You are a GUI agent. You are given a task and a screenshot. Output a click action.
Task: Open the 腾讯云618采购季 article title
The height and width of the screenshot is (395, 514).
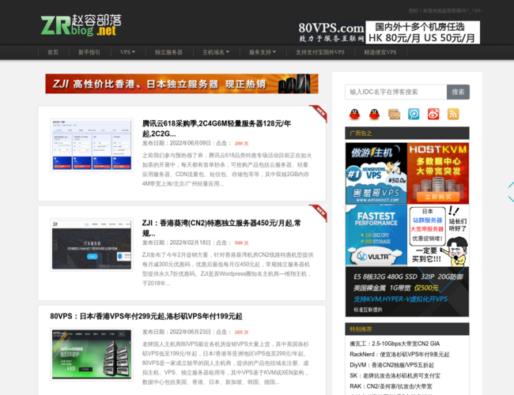click(216, 128)
